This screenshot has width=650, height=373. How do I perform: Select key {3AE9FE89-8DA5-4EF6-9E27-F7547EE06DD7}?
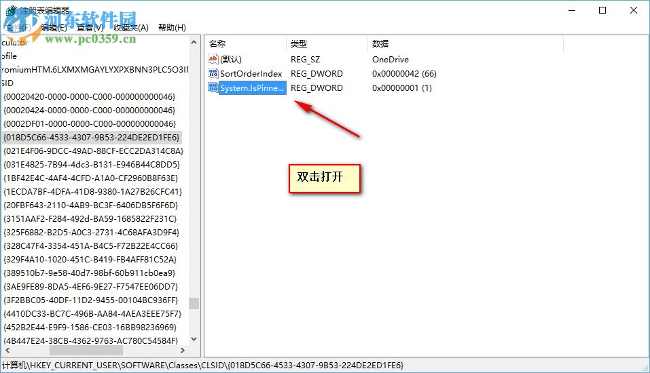pyautogui.click(x=91, y=286)
